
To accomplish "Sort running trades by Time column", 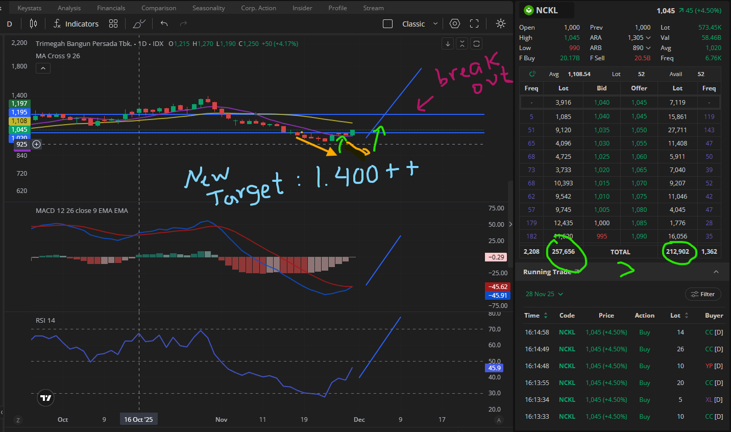I will click(x=545, y=316).
